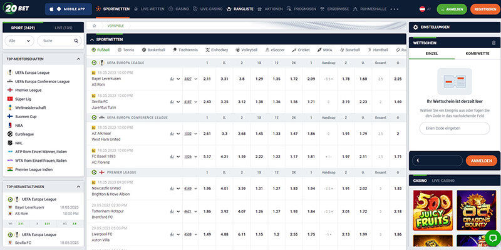Image resolution: width=501 pixels, height=250 pixels.
Task: Select the eSoccer sport tab
Action: (x=275, y=50)
